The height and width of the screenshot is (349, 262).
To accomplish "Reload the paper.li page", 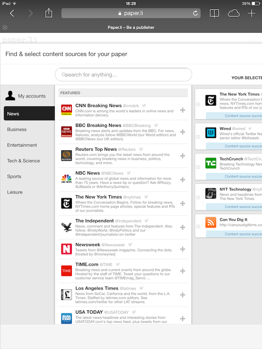I will [x=195, y=13].
